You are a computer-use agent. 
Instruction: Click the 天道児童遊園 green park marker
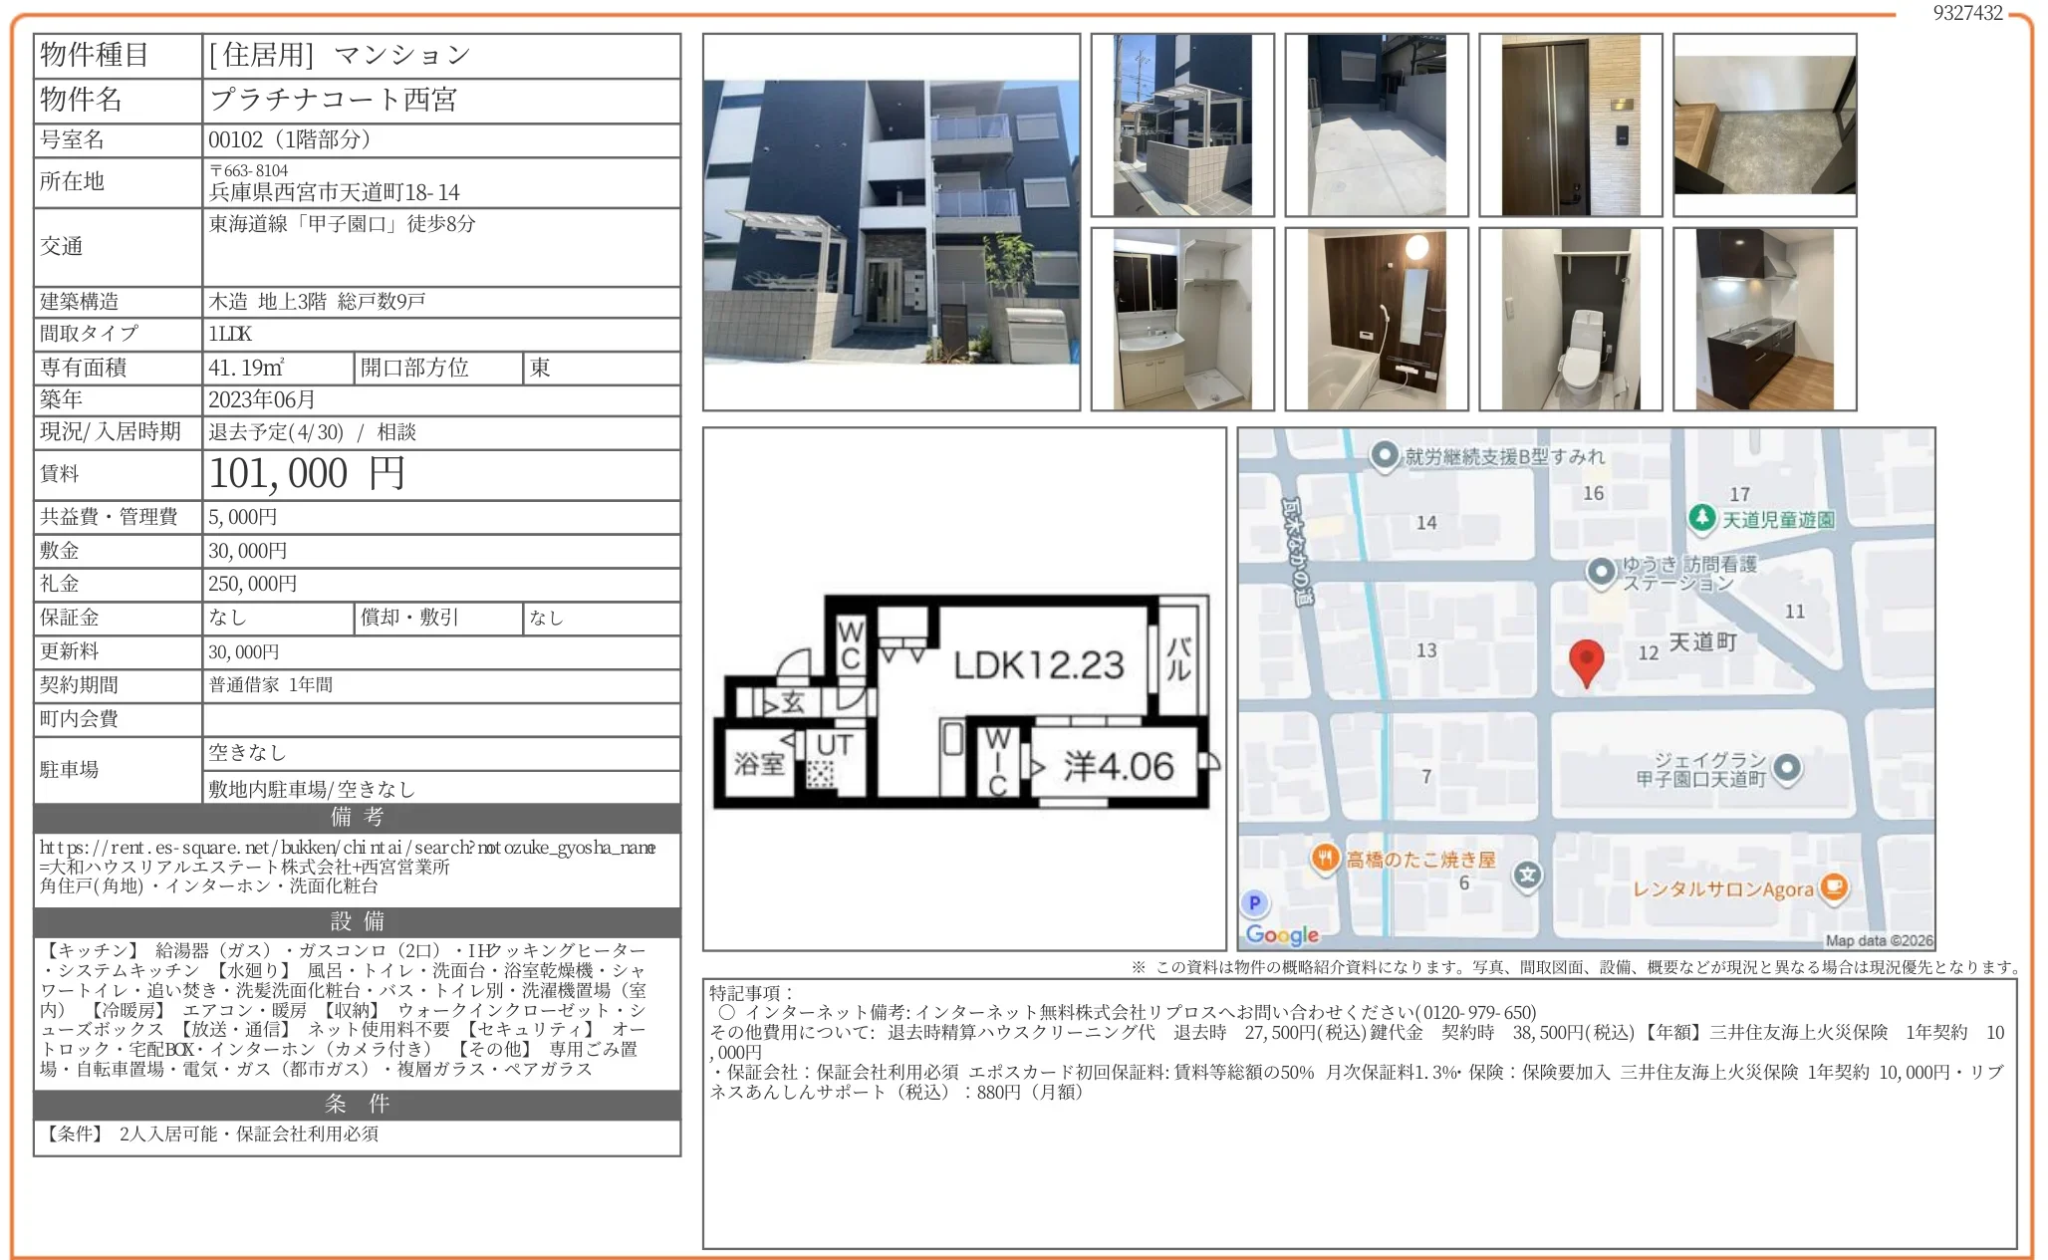(x=1701, y=517)
